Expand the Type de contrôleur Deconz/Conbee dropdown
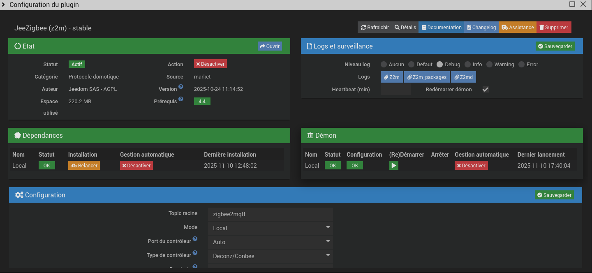This screenshot has height=273, width=592. click(270, 256)
